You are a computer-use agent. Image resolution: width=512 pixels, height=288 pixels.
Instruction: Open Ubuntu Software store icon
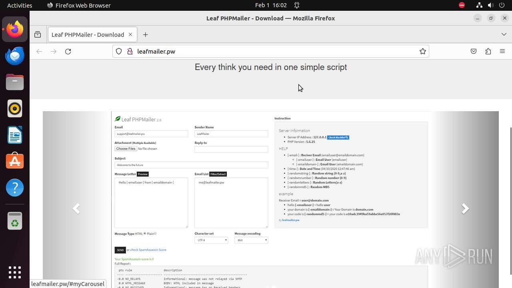(15, 161)
